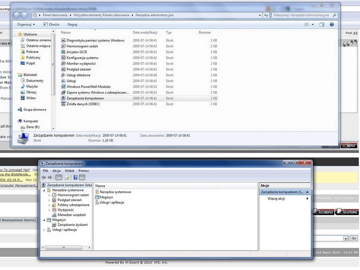
Task: Click the Nagraj button in Explorer toolbar
Action: [x=72, y=24]
